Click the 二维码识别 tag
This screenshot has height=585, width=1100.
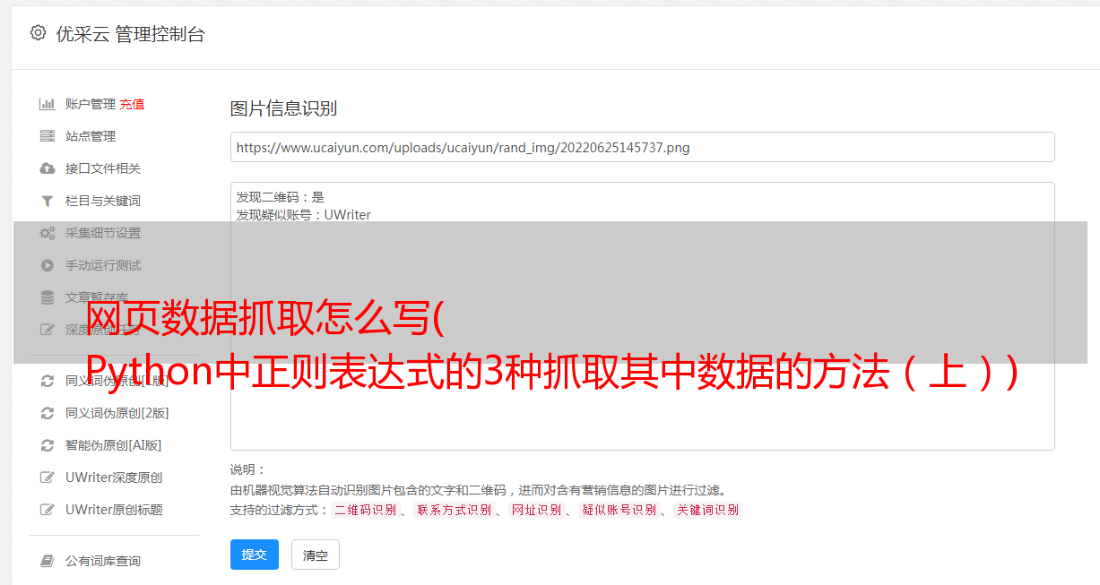click(x=365, y=510)
